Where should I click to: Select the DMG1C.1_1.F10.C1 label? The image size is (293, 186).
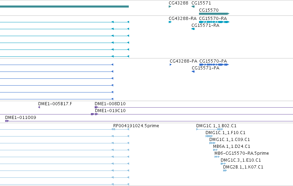point(226,133)
